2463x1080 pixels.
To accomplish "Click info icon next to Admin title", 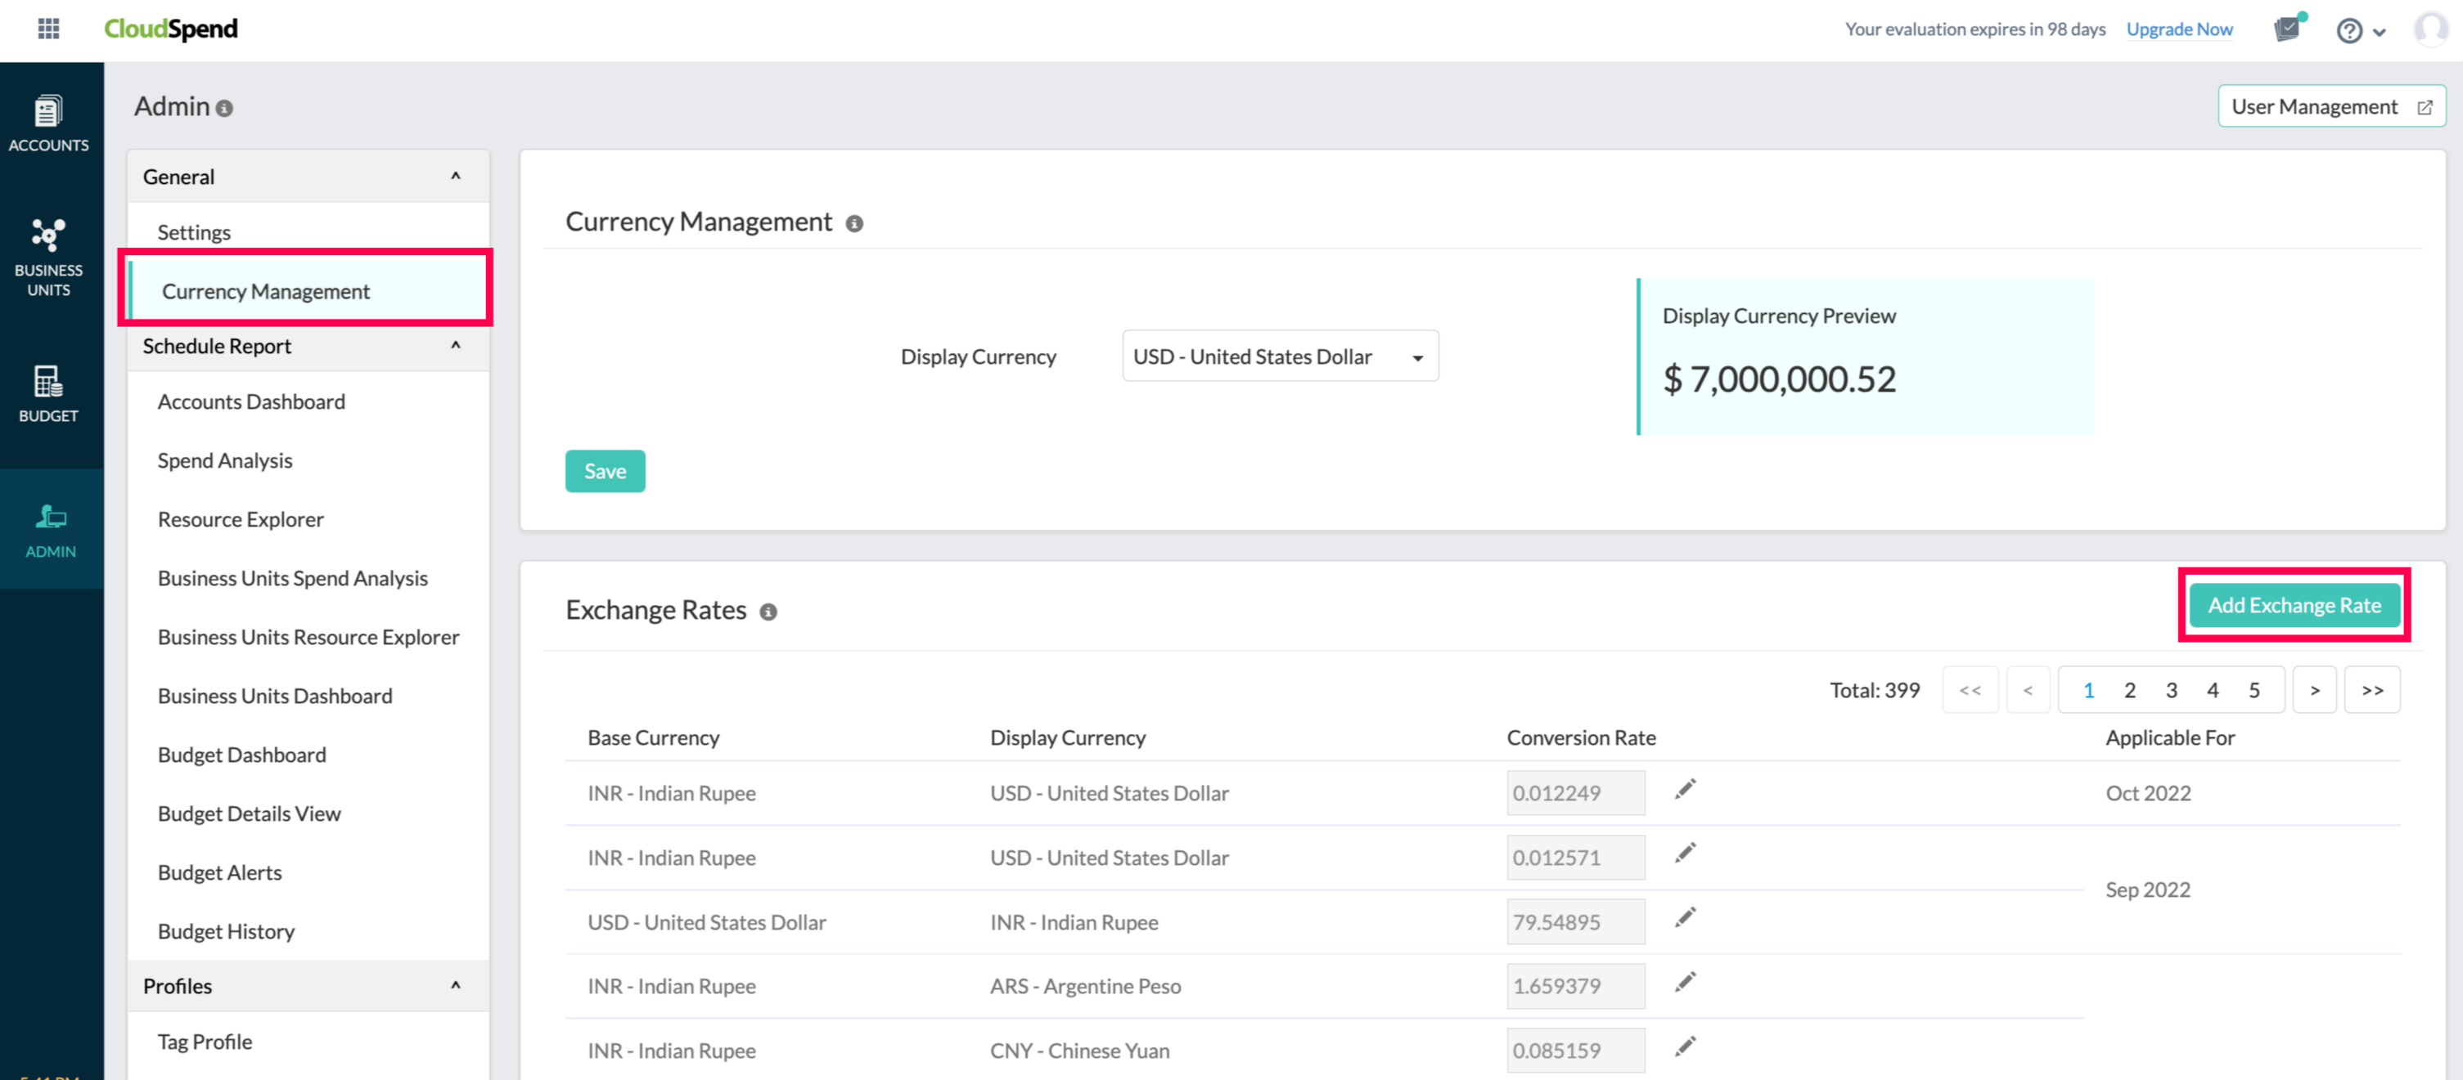I will pos(225,109).
